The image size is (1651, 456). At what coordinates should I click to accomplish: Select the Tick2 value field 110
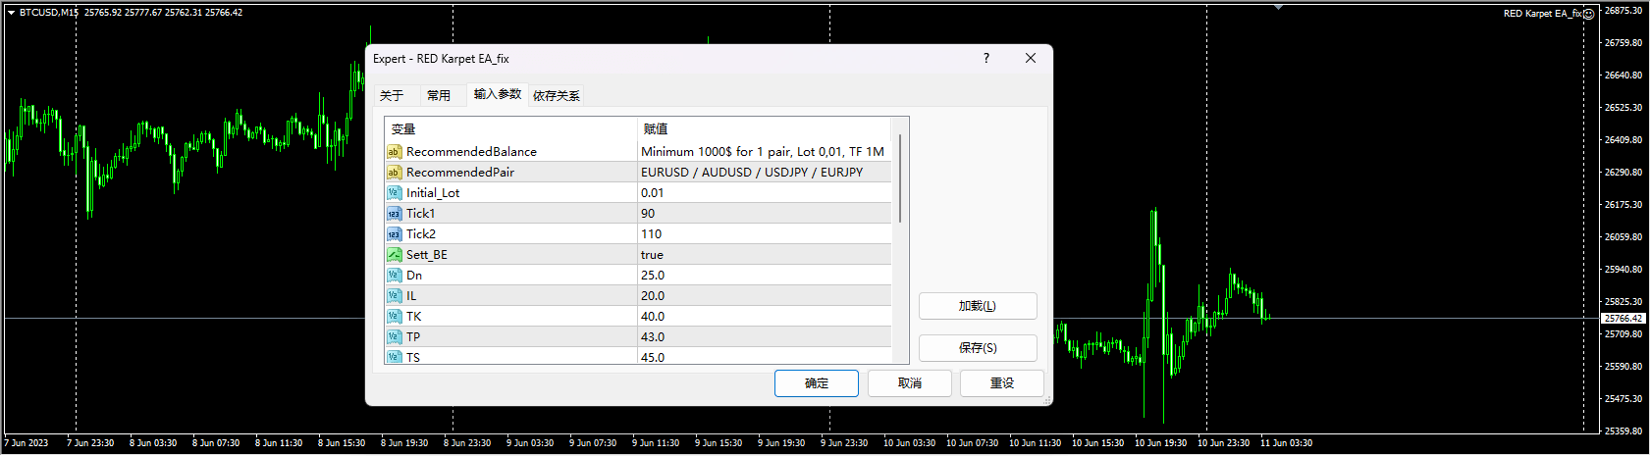tap(764, 234)
